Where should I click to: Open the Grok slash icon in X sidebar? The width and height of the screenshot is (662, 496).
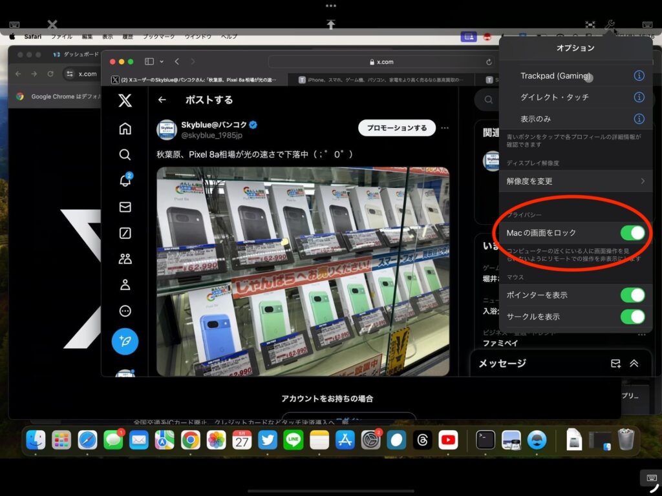click(125, 232)
